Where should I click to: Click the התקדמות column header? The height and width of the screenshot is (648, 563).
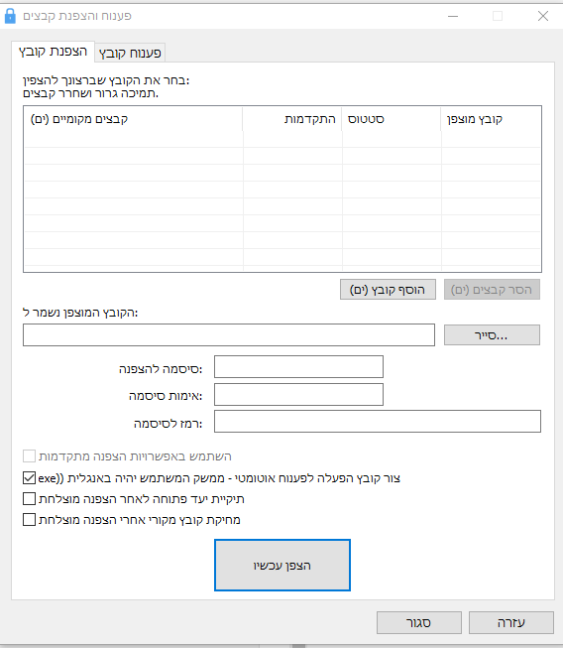[292, 119]
